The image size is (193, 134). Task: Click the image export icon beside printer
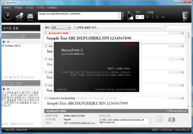pyautogui.click(x=31, y=15)
